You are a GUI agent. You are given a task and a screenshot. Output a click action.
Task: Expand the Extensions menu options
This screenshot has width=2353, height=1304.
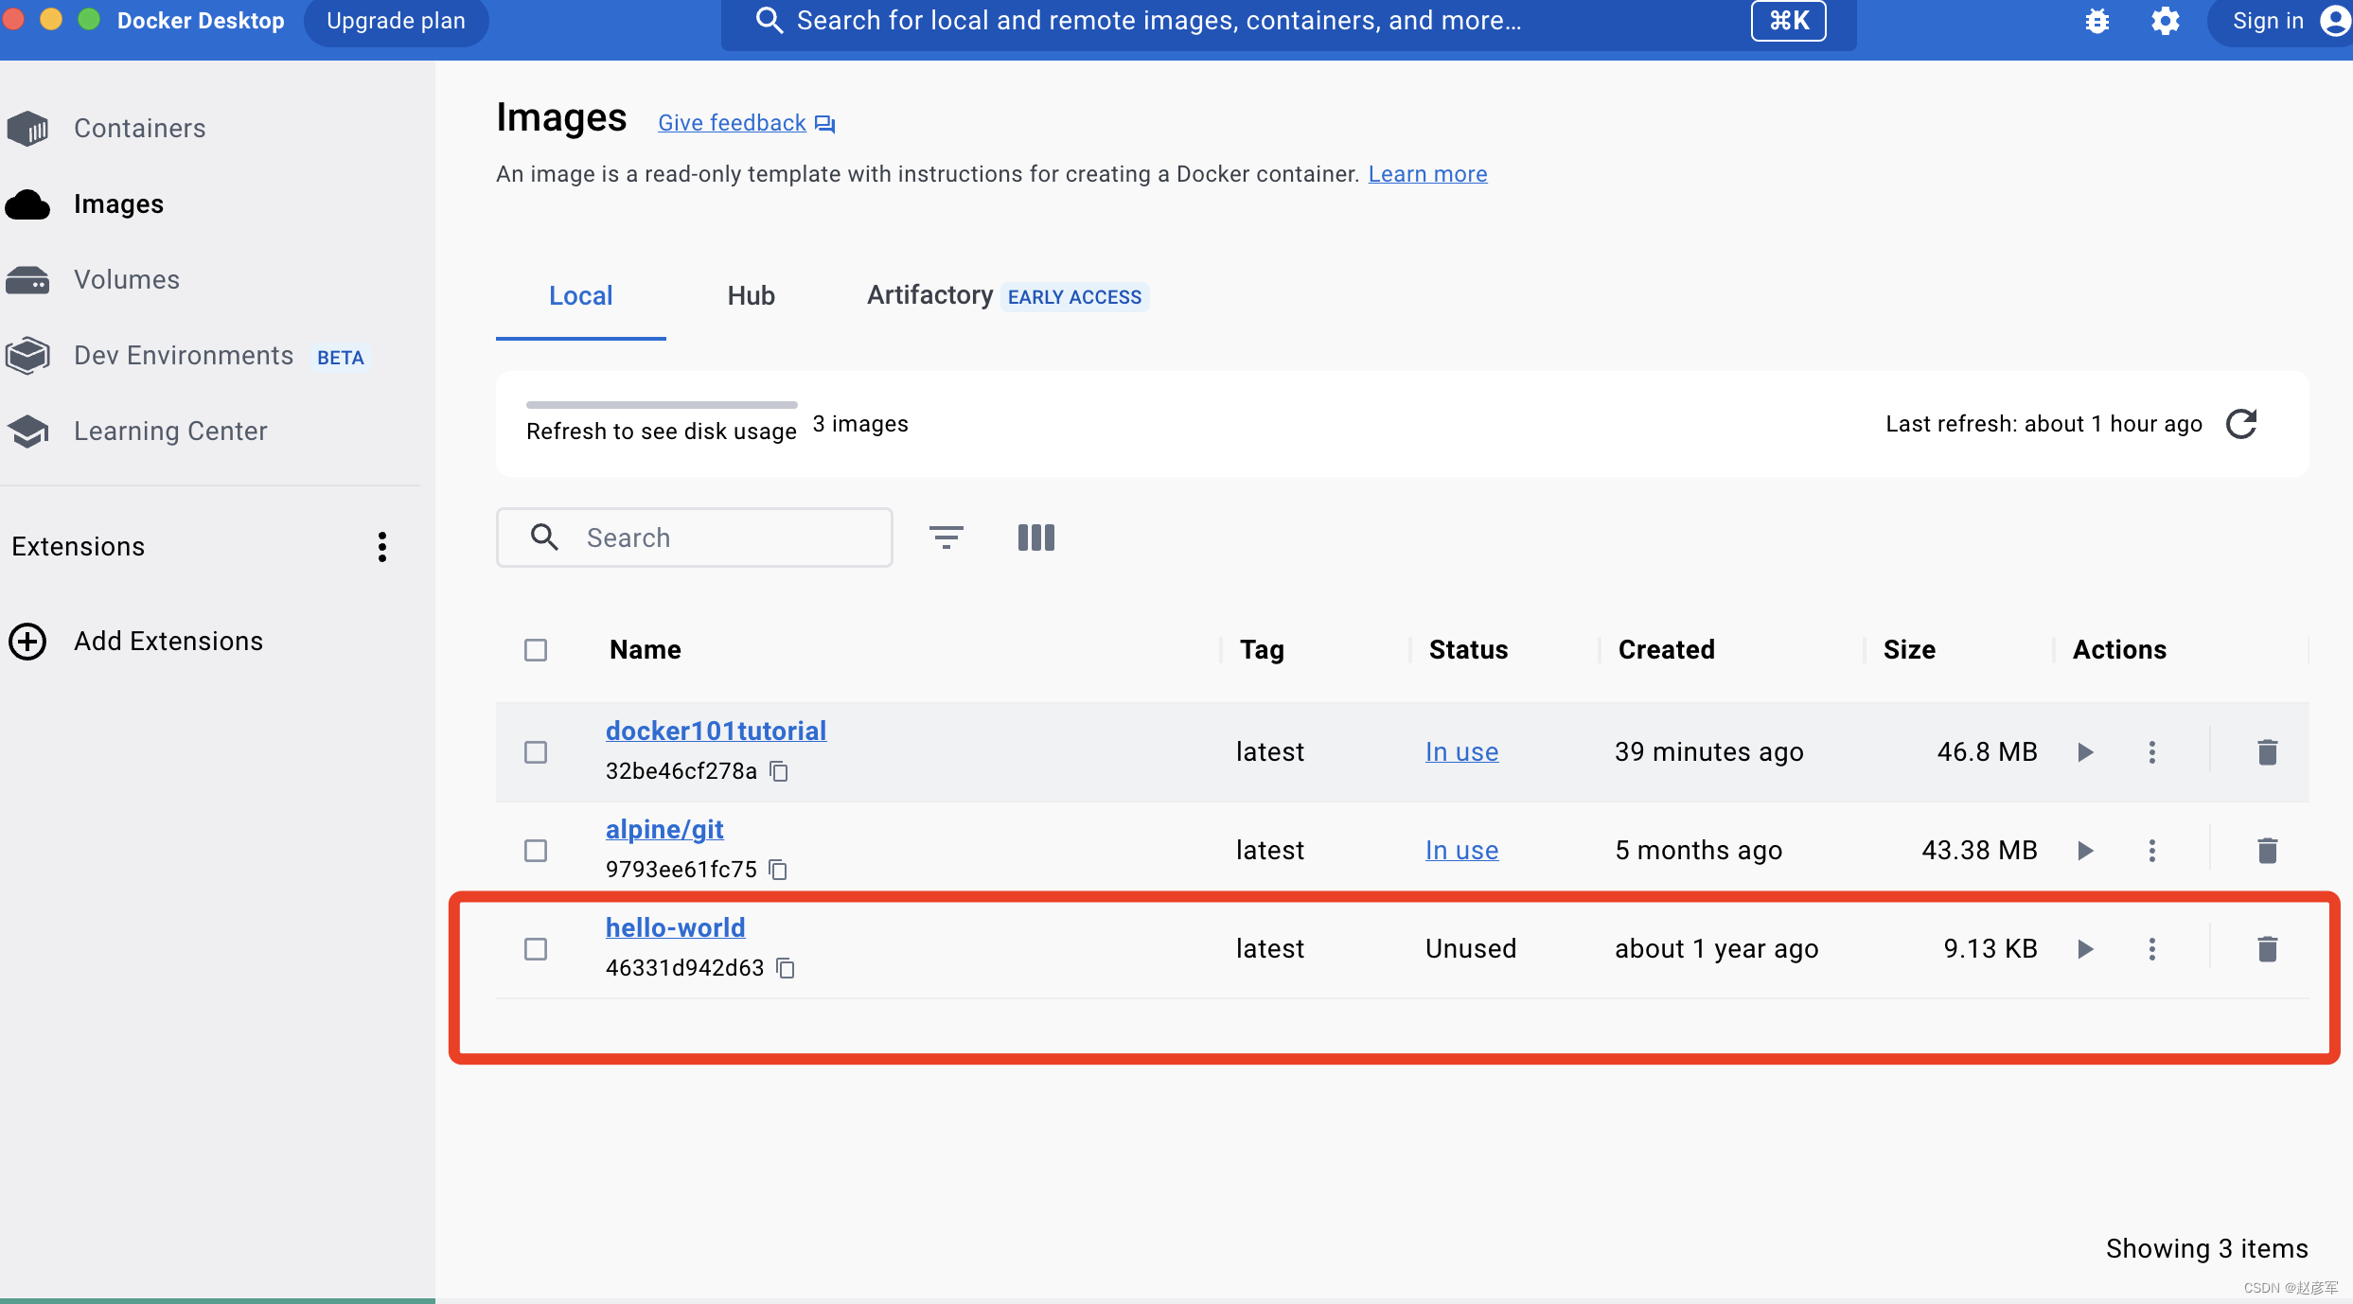380,546
